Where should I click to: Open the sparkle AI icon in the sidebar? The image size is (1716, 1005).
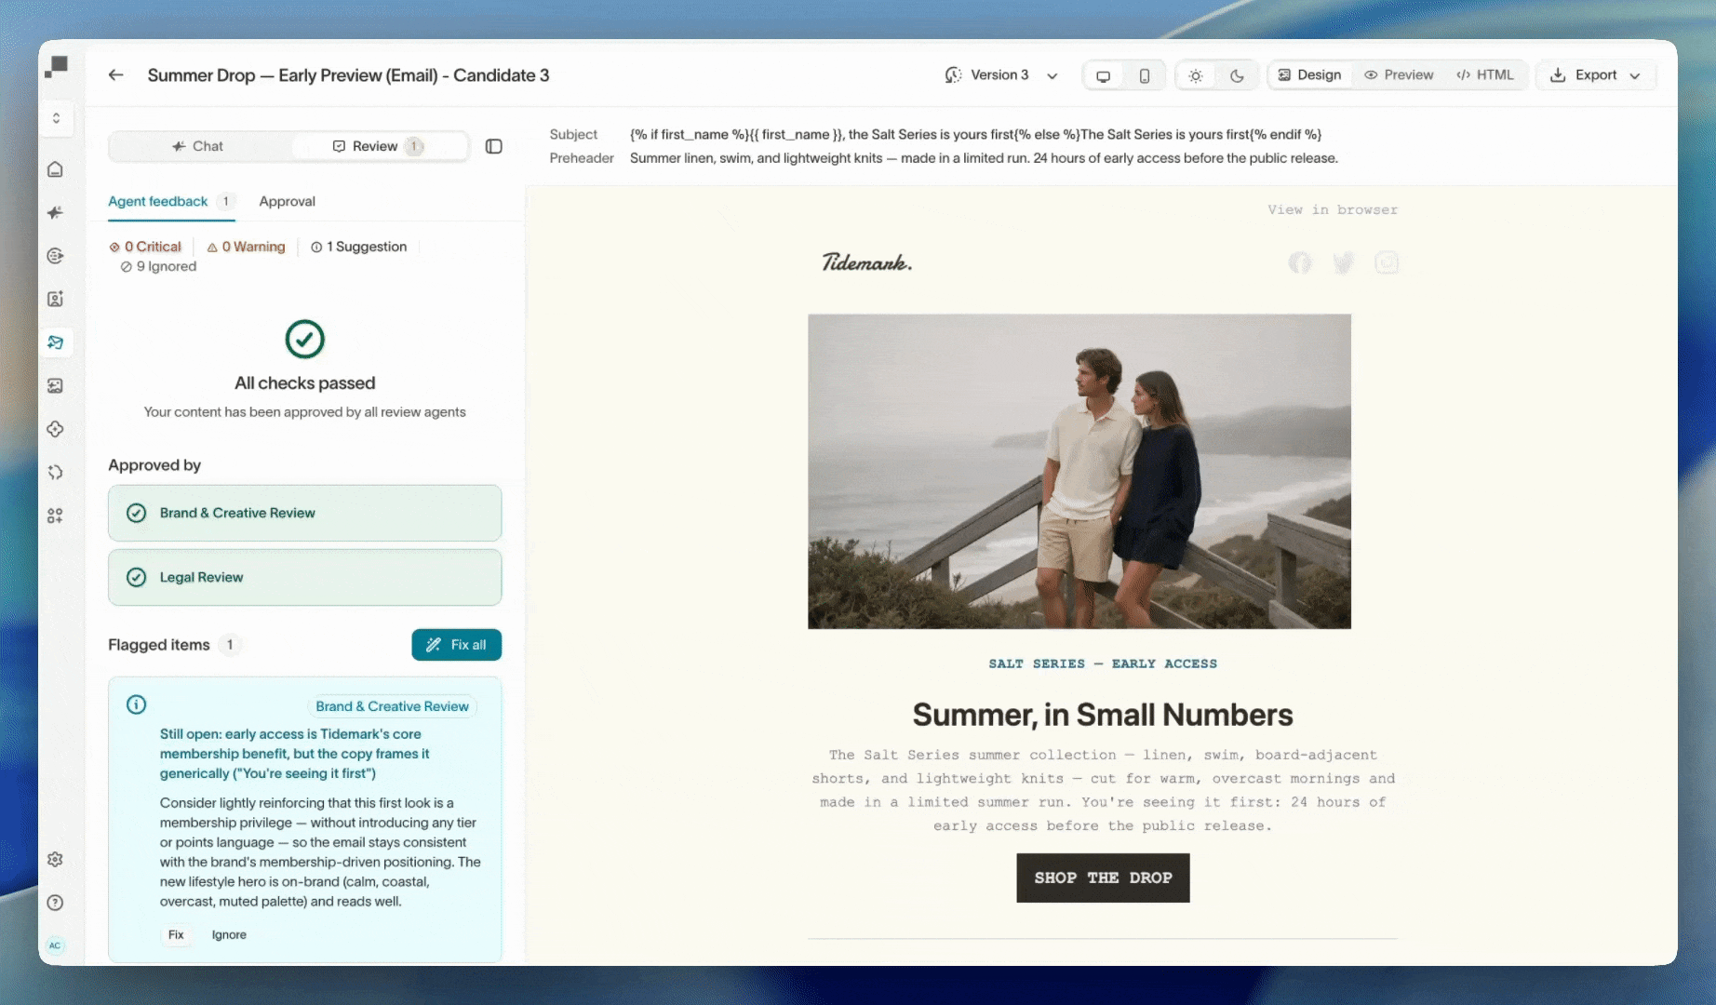[56, 212]
